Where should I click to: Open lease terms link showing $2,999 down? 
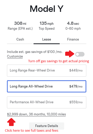[36, 114]
